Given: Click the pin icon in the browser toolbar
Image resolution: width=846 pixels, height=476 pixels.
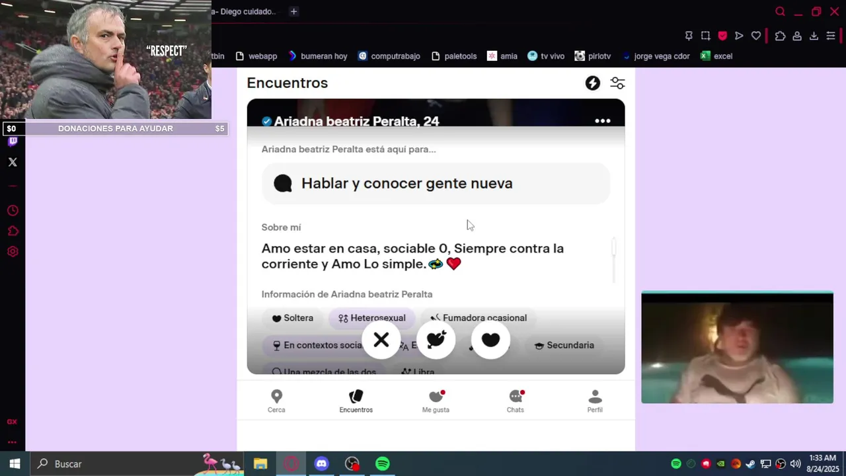Looking at the screenshot, I should (x=689, y=36).
